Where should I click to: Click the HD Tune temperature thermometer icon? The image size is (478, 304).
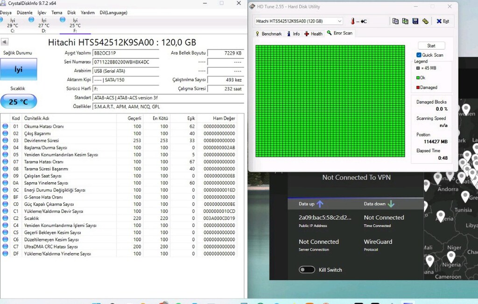pos(352,21)
